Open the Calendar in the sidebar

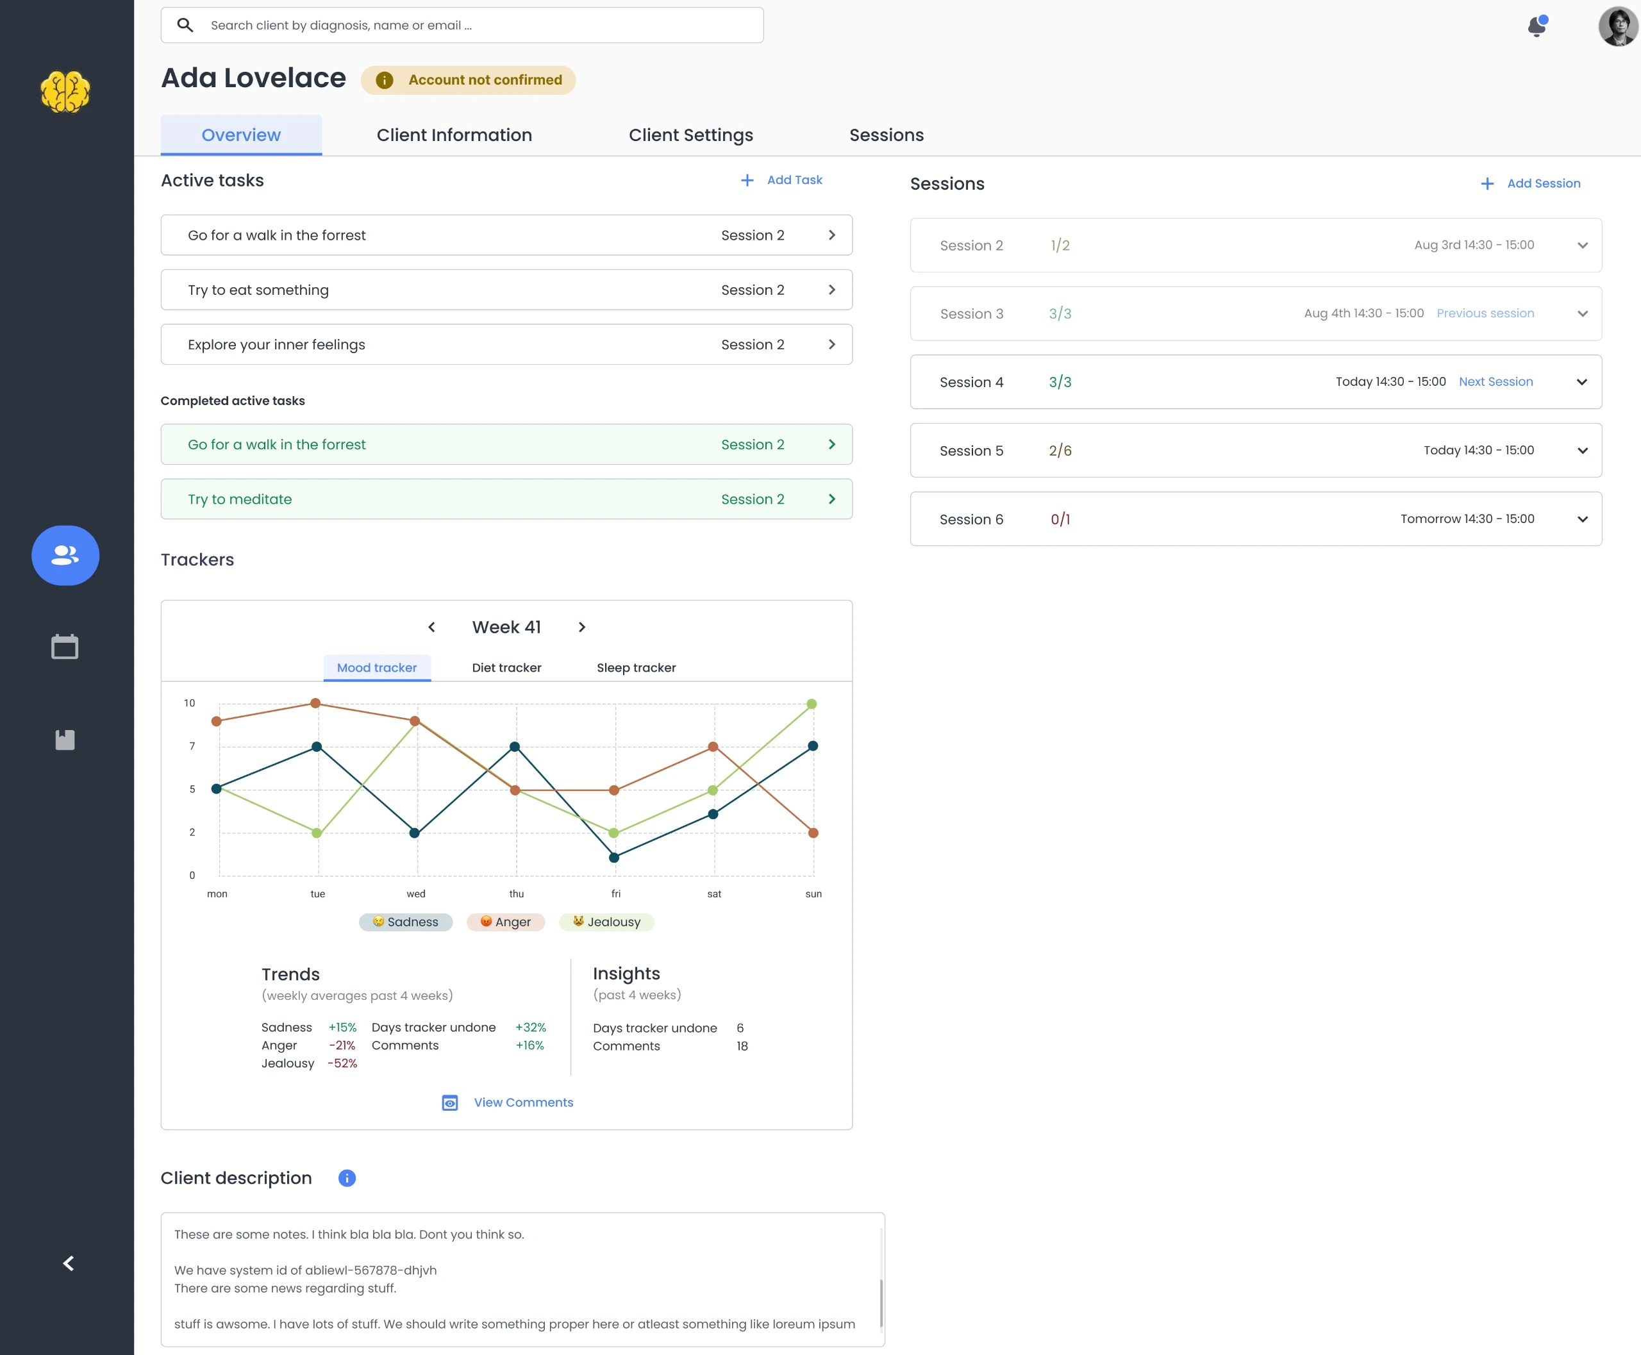pyautogui.click(x=65, y=646)
